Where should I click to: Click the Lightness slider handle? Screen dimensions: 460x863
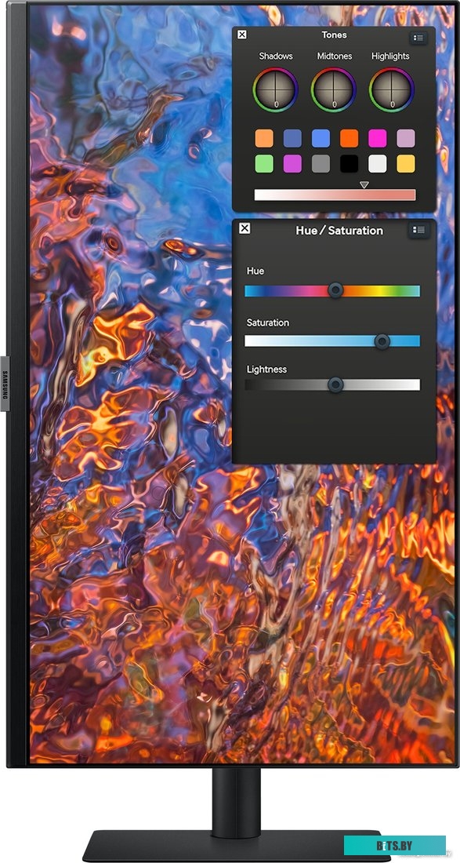coord(335,384)
